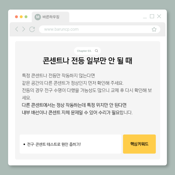Reload the page with refresh icon
The height and width of the screenshot is (175, 175).
32,29
